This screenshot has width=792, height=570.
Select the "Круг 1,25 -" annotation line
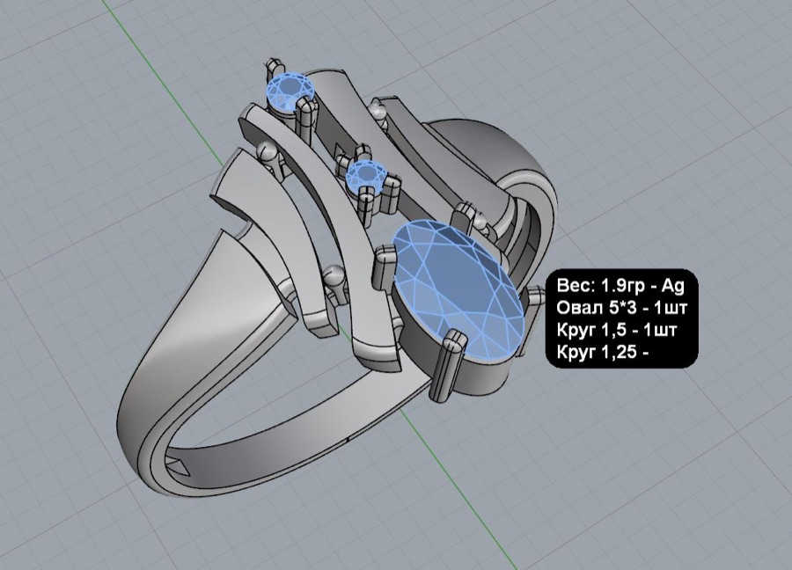603,352
